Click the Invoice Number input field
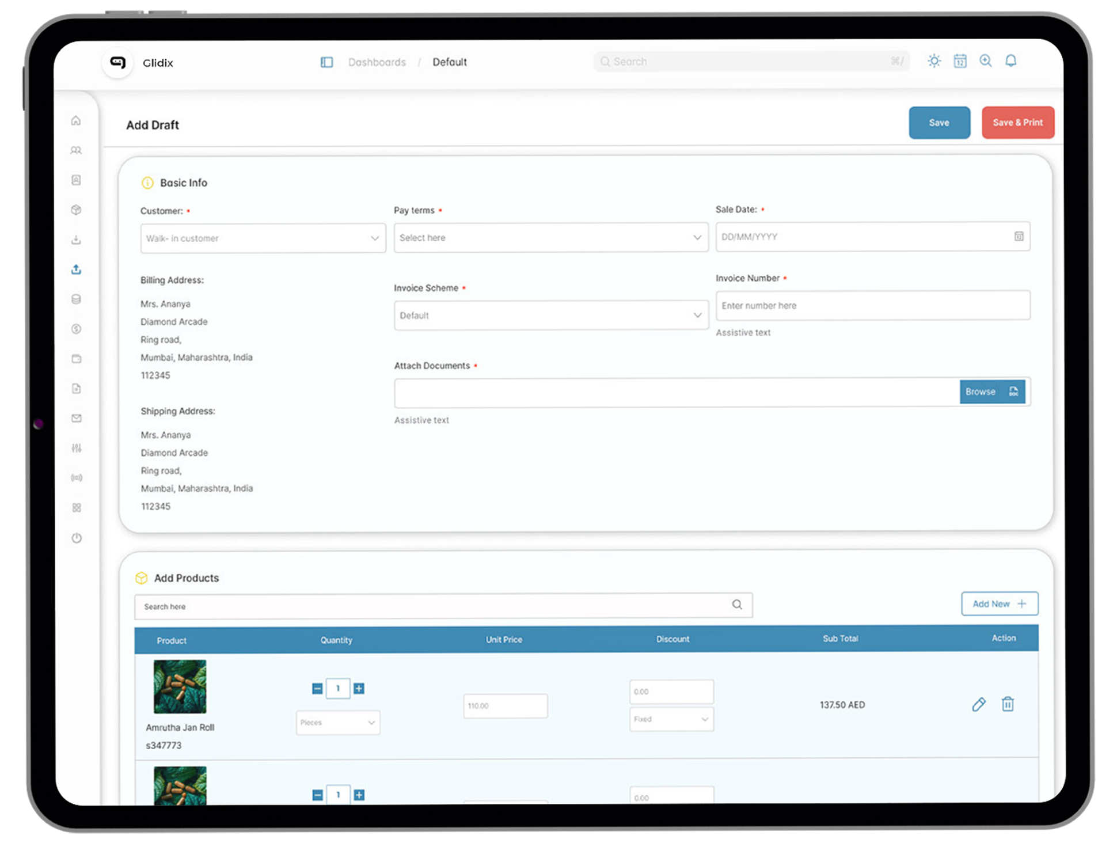The image size is (1117, 843). (873, 305)
